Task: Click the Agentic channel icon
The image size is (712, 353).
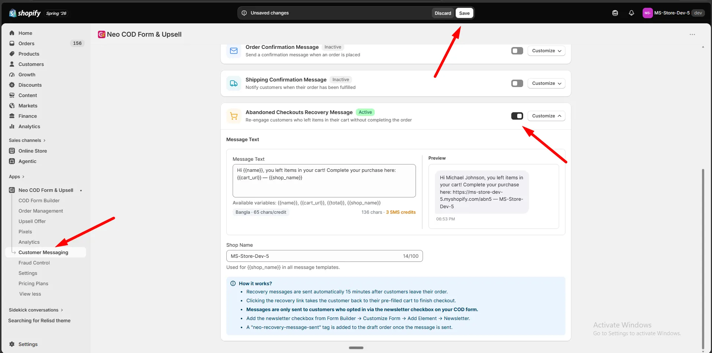Action: point(12,161)
